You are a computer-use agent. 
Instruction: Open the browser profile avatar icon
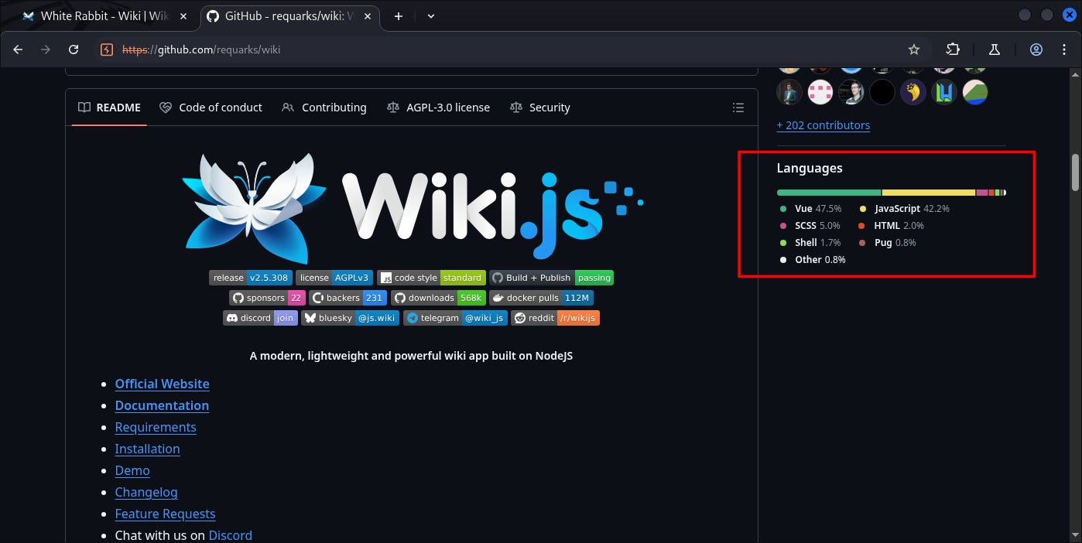tap(1036, 50)
